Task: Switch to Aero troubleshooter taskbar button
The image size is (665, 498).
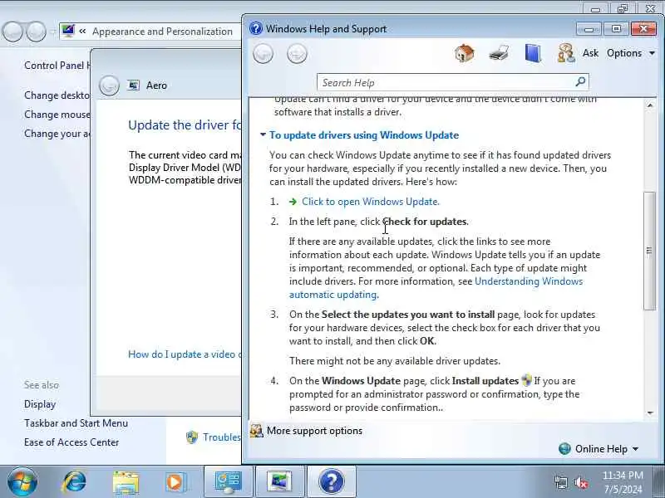Action: [x=279, y=482]
